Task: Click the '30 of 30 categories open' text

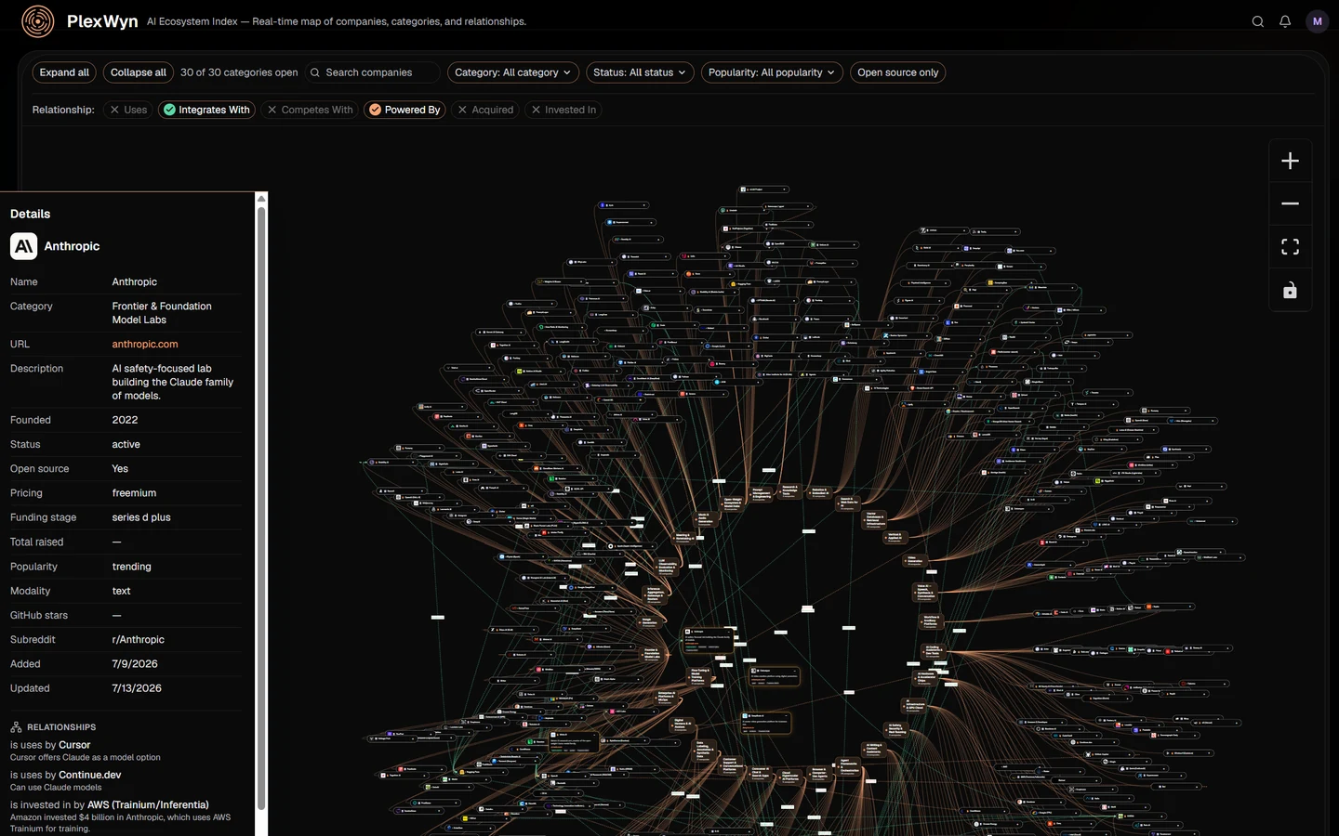Action: coord(239,72)
